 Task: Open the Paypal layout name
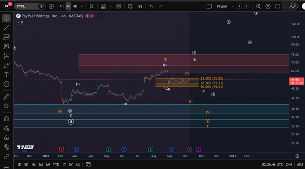(x=222, y=6)
